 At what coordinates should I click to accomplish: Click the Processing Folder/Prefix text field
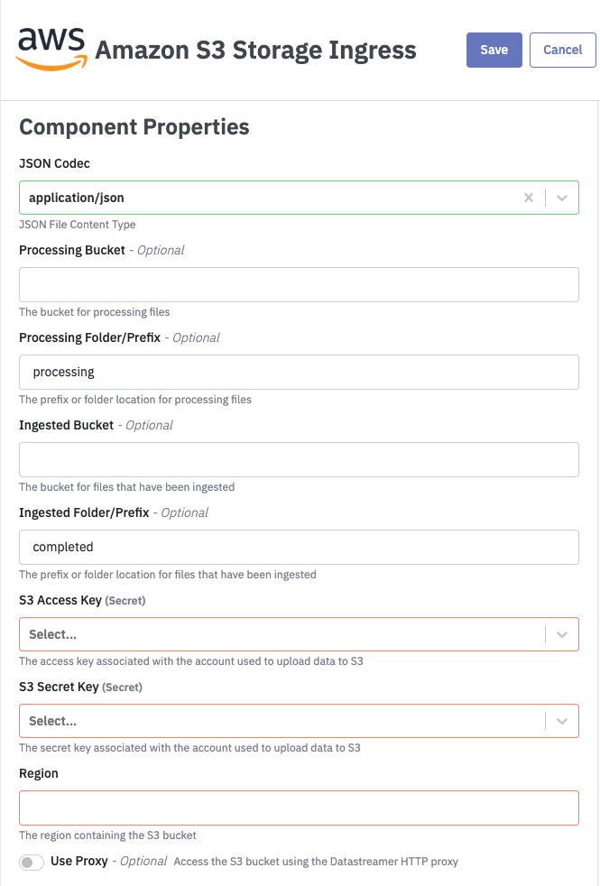point(299,372)
